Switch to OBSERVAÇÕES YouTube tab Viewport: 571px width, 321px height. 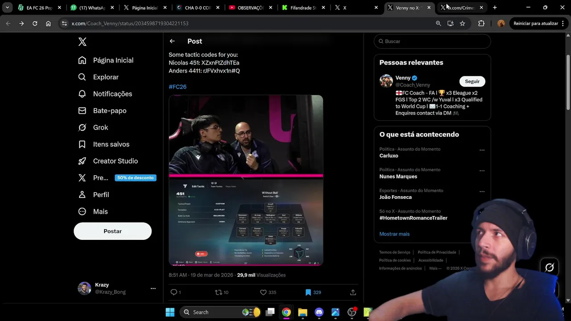tap(251, 8)
